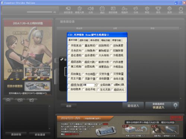Tick the 去除黑雾 checkbox

(x=111, y=46)
